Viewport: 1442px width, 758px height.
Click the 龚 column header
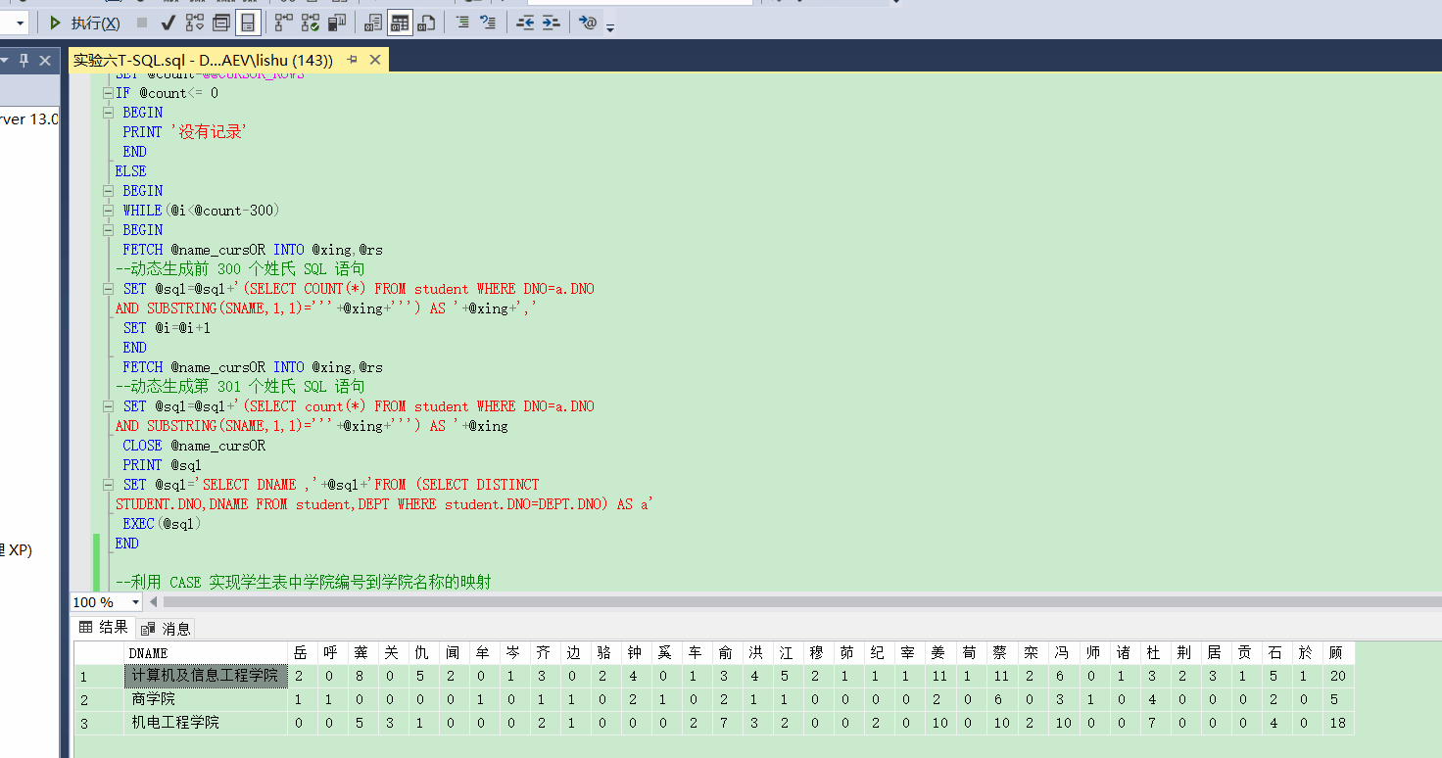pos(362,652)
